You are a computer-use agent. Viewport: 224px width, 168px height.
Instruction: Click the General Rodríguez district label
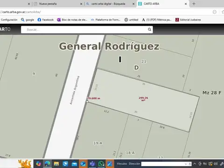[109, 46]
